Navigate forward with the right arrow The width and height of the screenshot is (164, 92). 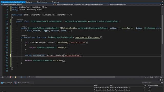(x=25, y=77)
